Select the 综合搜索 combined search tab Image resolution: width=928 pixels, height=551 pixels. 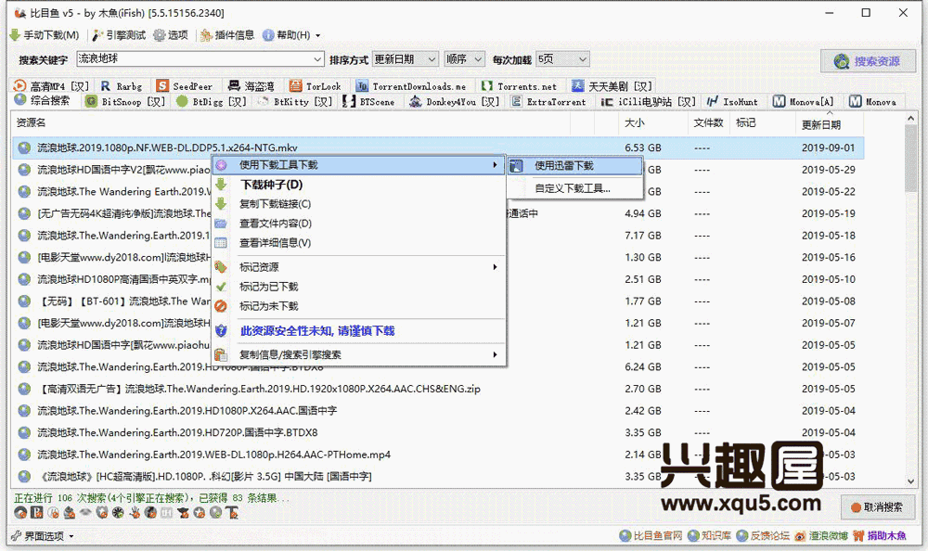(42, 101)
